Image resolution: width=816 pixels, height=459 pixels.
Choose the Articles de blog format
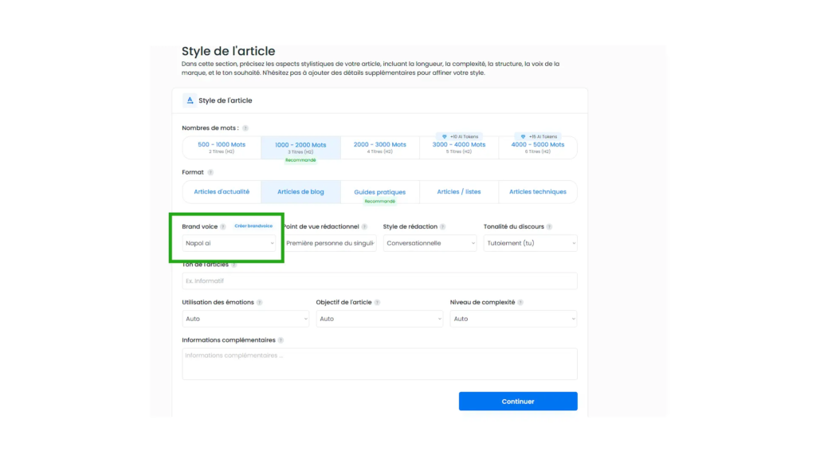point(300,192)
